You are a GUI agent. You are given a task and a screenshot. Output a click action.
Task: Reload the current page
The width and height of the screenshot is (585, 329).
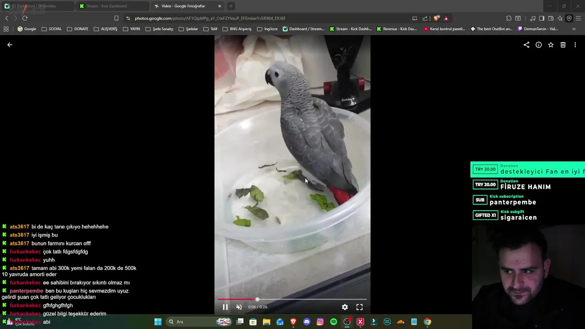25,18
